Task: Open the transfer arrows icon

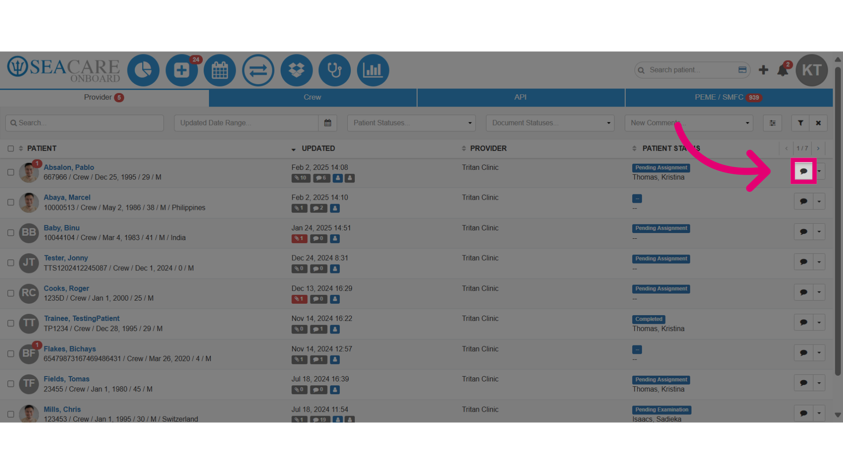Action: click(258, 70)
